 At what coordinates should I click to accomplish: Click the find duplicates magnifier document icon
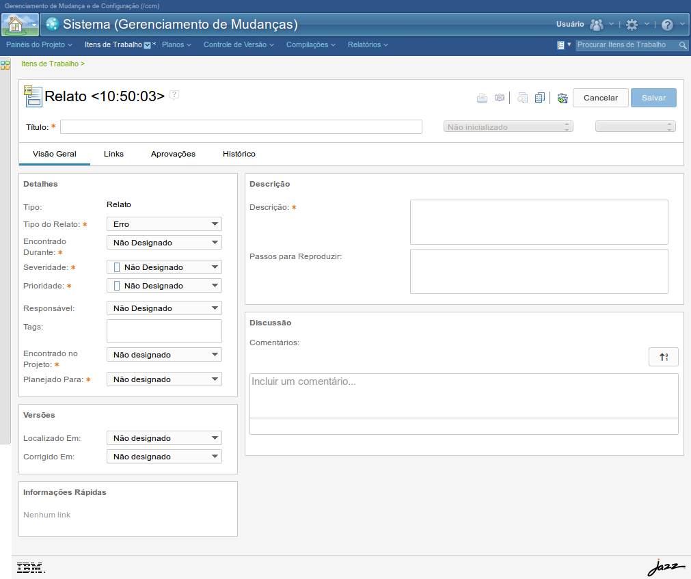(x=522, y=98)
